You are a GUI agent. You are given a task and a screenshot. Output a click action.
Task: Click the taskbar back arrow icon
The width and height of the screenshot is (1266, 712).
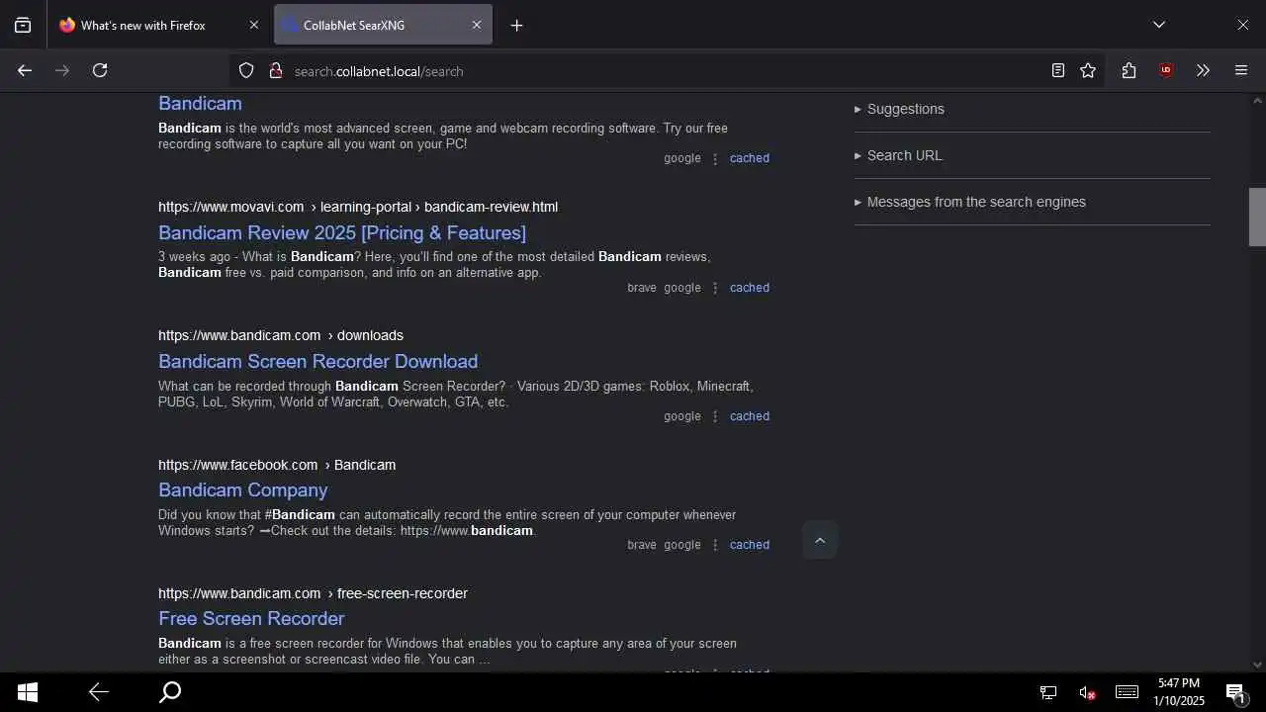click(x=98, y=692)
